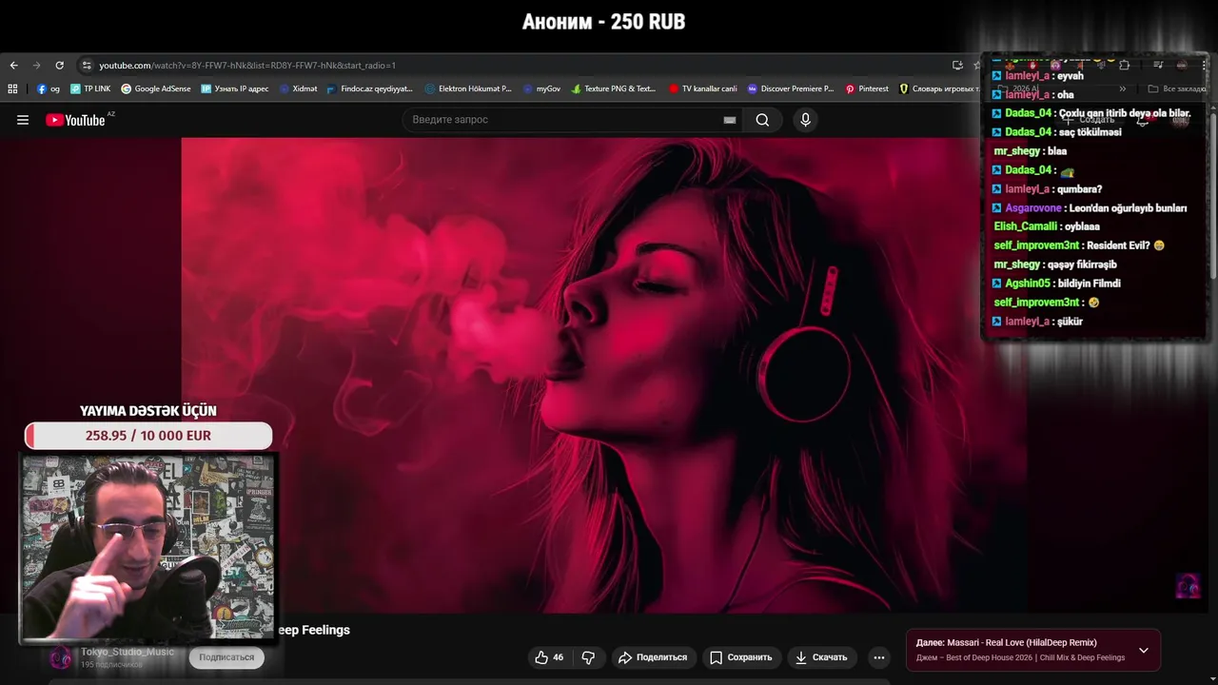The width and height of the screenshot is (1218, 685).
Task: Open the Discover Premiere bookmark
Action: click(x=791, y=88)
